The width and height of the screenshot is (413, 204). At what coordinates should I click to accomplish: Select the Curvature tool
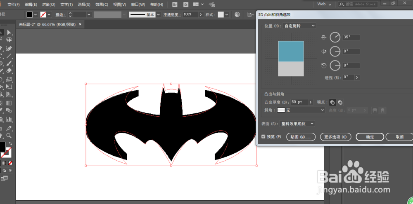pos(9,49)
